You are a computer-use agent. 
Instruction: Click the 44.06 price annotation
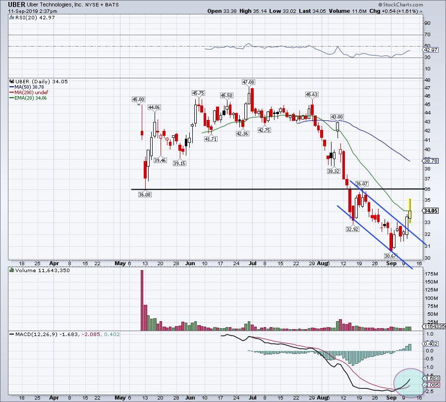[x=154, y=107]
